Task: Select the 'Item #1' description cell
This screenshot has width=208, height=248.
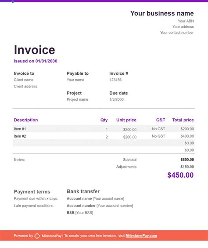Action: (x=20, y=129)
